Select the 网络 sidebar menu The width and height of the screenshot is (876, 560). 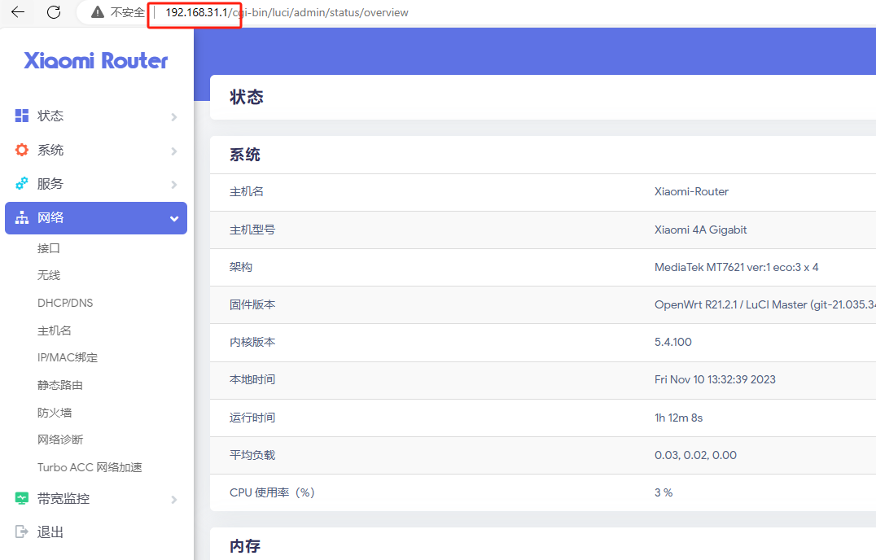[x=96, y=218]
